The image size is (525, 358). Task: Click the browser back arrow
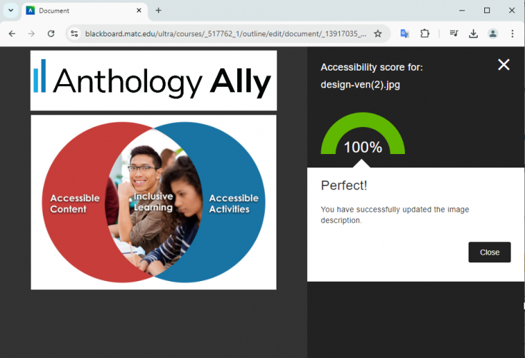pos(12,34)
